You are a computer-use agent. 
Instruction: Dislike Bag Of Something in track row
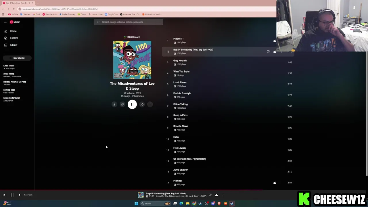pos(268,52)
